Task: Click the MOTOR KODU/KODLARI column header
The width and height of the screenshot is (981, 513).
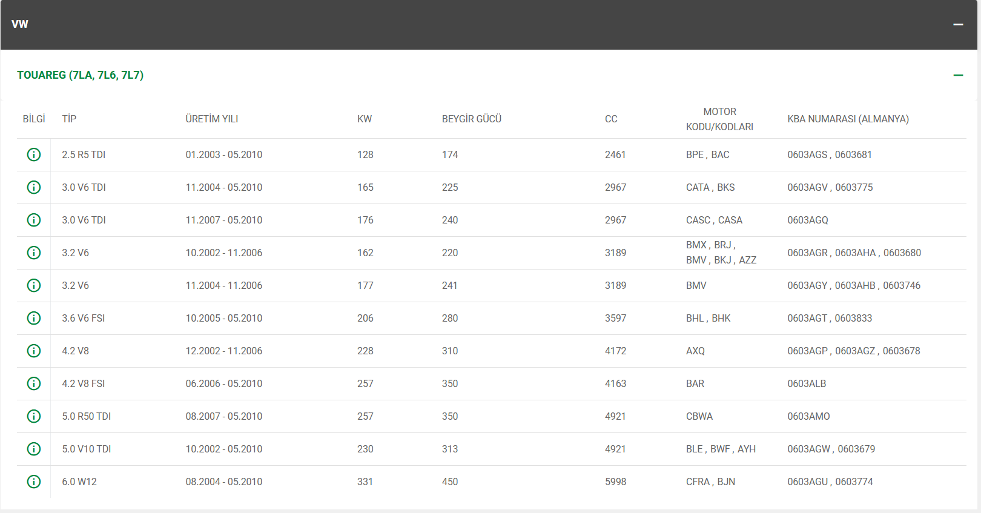Action: click(719, 119)
